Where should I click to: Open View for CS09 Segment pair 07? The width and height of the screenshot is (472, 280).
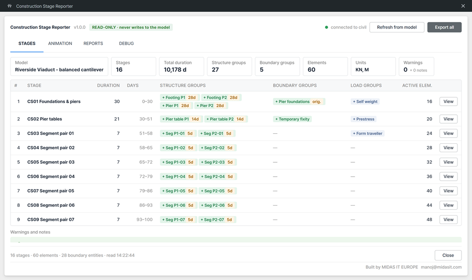click(x=448, y=220)
